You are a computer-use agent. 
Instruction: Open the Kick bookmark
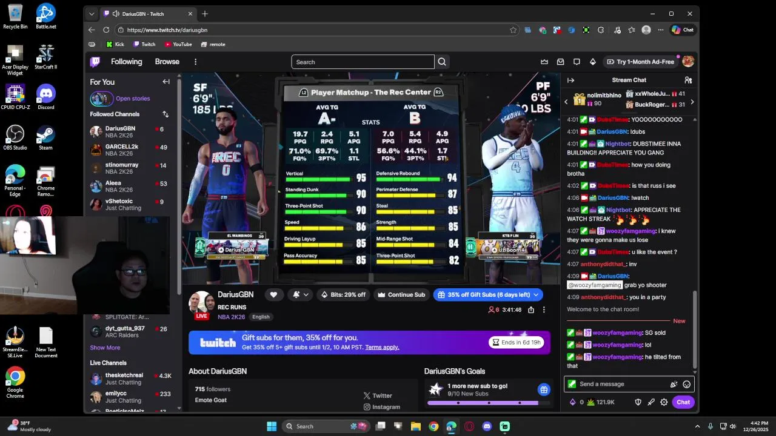115,44
